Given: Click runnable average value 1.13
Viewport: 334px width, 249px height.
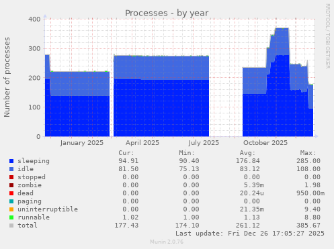Looking at the screenshot, I should tap(252, 217).
